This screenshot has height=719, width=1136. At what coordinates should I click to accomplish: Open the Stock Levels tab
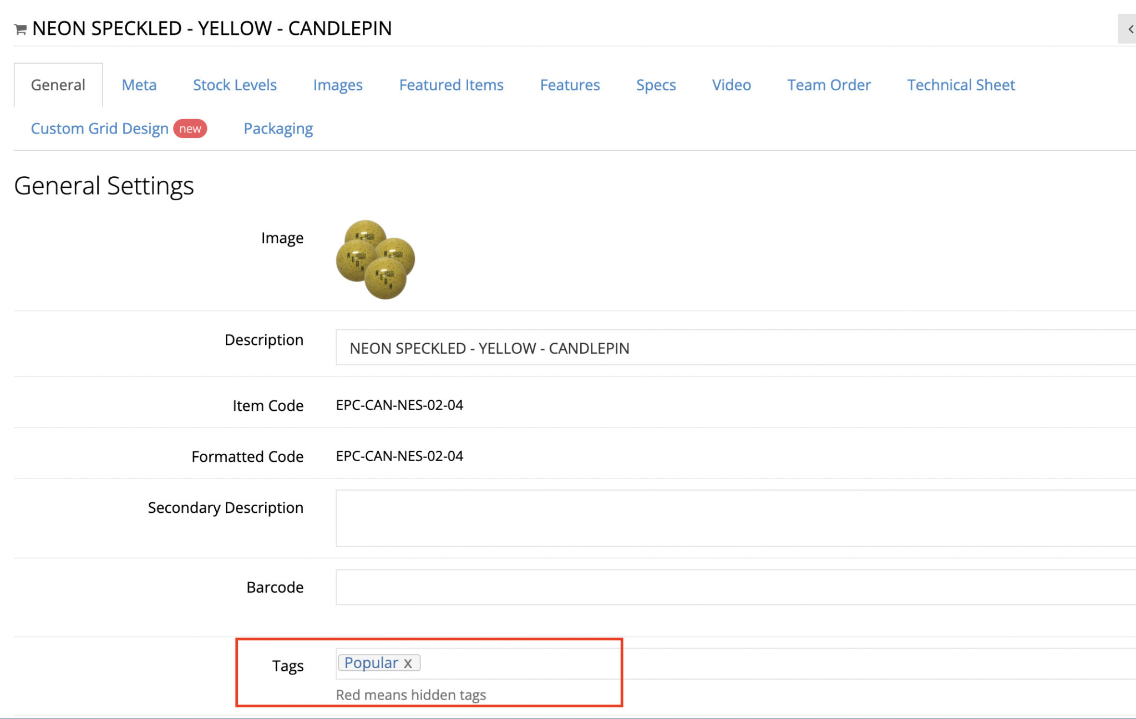(x=235, y=84)
